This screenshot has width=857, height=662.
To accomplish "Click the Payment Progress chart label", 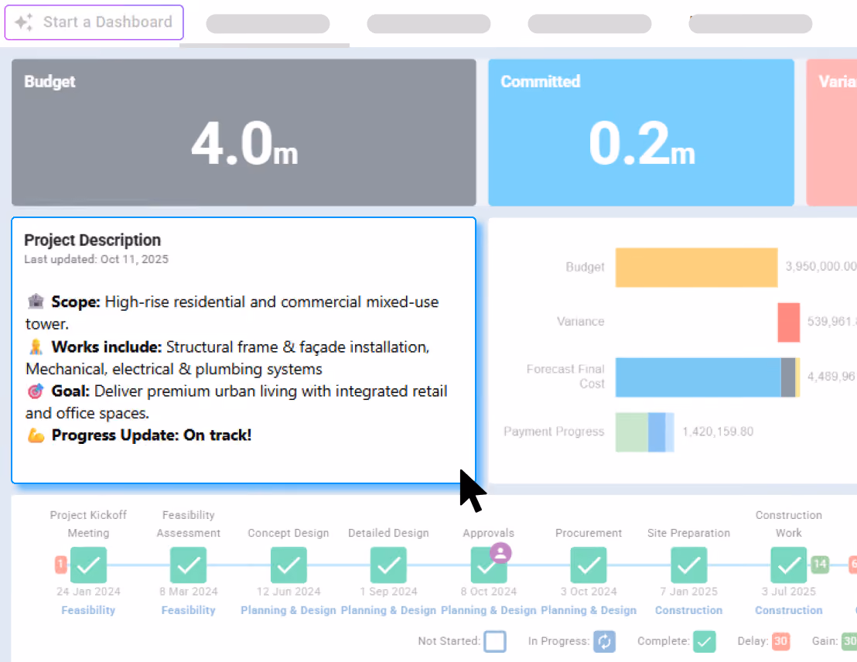I will tap(555, 432).
